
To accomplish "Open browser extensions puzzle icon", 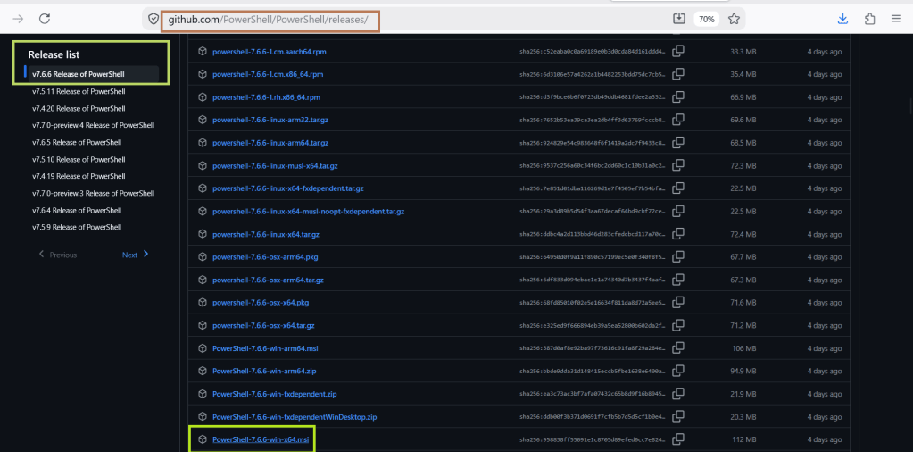I will tap(870, 20).
